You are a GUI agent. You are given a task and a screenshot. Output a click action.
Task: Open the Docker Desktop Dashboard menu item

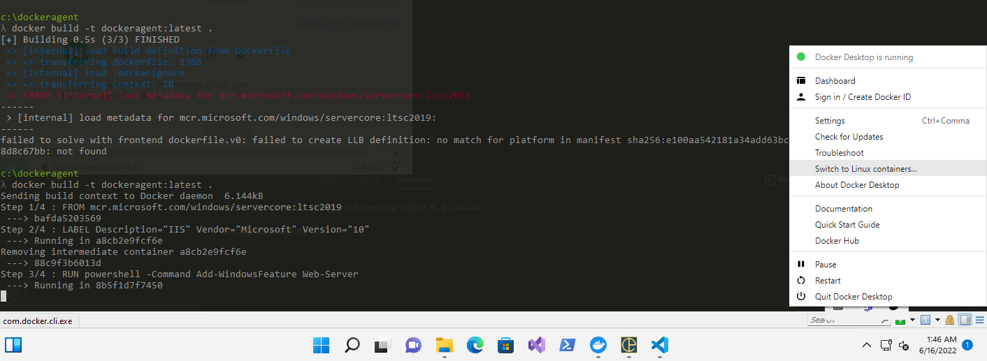tap(888, 81)
